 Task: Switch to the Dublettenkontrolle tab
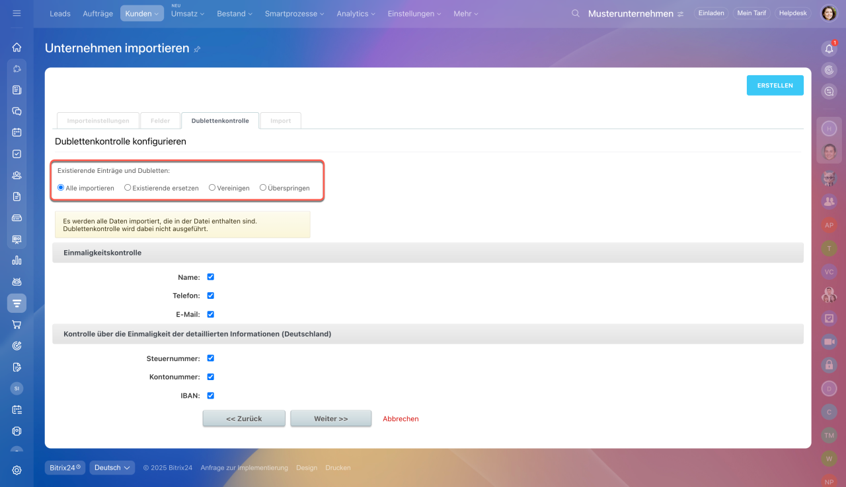[220, 121]
